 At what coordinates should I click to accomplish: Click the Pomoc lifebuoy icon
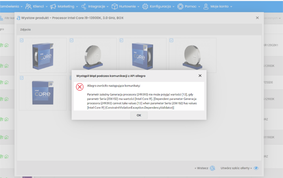(180, 7)
